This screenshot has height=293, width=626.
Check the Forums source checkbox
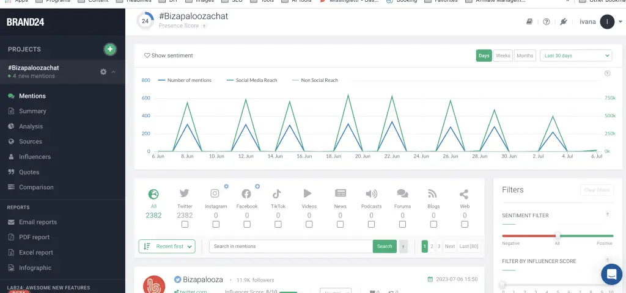[402, 225]
